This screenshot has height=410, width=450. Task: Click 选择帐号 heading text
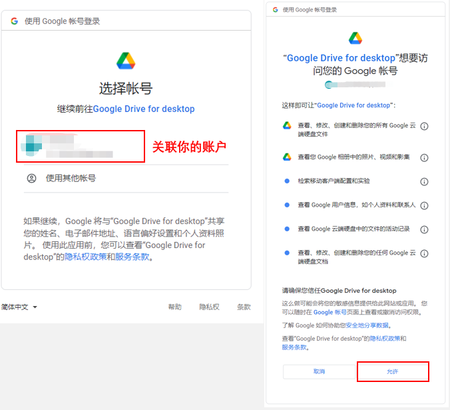click(x=126, y=88)
